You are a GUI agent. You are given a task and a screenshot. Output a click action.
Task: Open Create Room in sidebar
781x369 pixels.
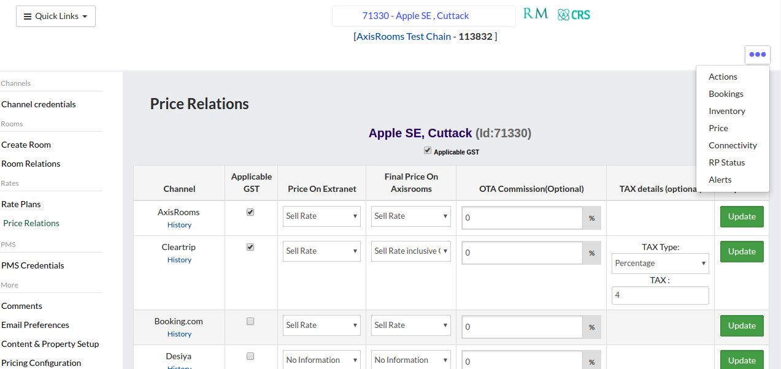pos(26,145)
